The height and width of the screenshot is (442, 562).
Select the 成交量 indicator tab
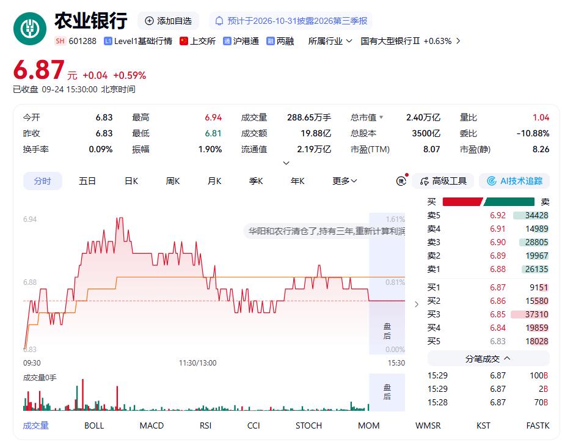click(36, 425)
